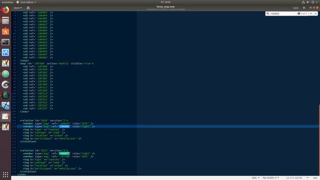Image resolution: width=320 pixels, height=180 pixels.
Task: Change the XML syntax language dropdown
Action: 255,178
